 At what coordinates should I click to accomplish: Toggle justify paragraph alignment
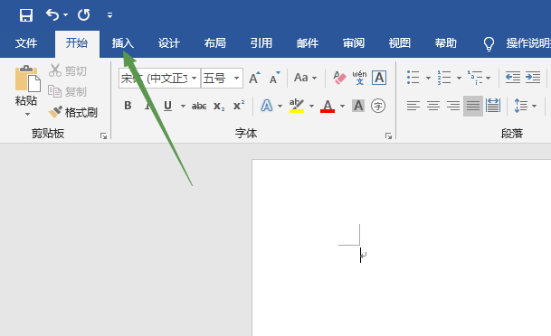[473, 106]
